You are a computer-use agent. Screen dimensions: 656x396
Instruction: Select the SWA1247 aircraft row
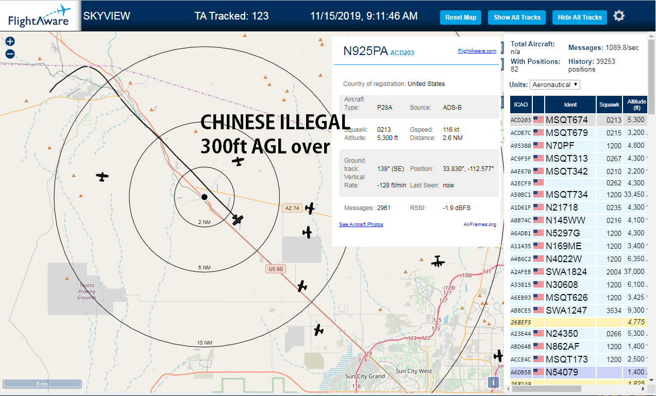pyautogui.click(x=579, y=310)
